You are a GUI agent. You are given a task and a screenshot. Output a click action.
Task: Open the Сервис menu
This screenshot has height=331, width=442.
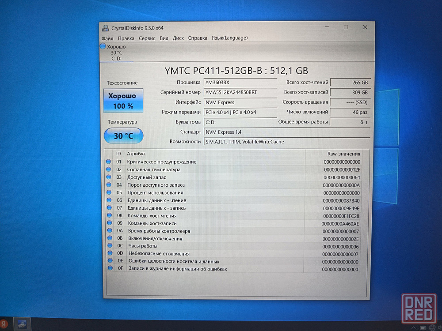click(x=147, y=38)
